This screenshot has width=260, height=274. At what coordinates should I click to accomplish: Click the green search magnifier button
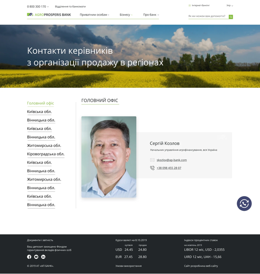231,17
